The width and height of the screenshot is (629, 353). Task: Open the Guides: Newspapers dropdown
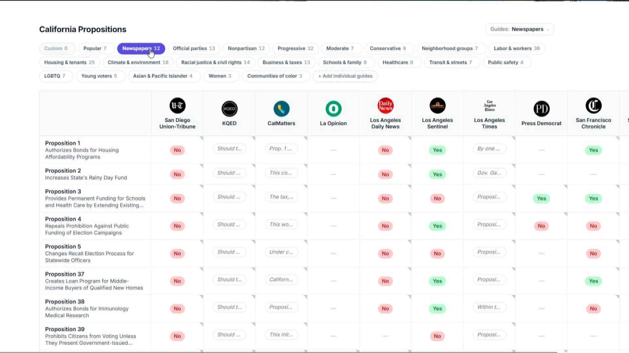(519, 29)
